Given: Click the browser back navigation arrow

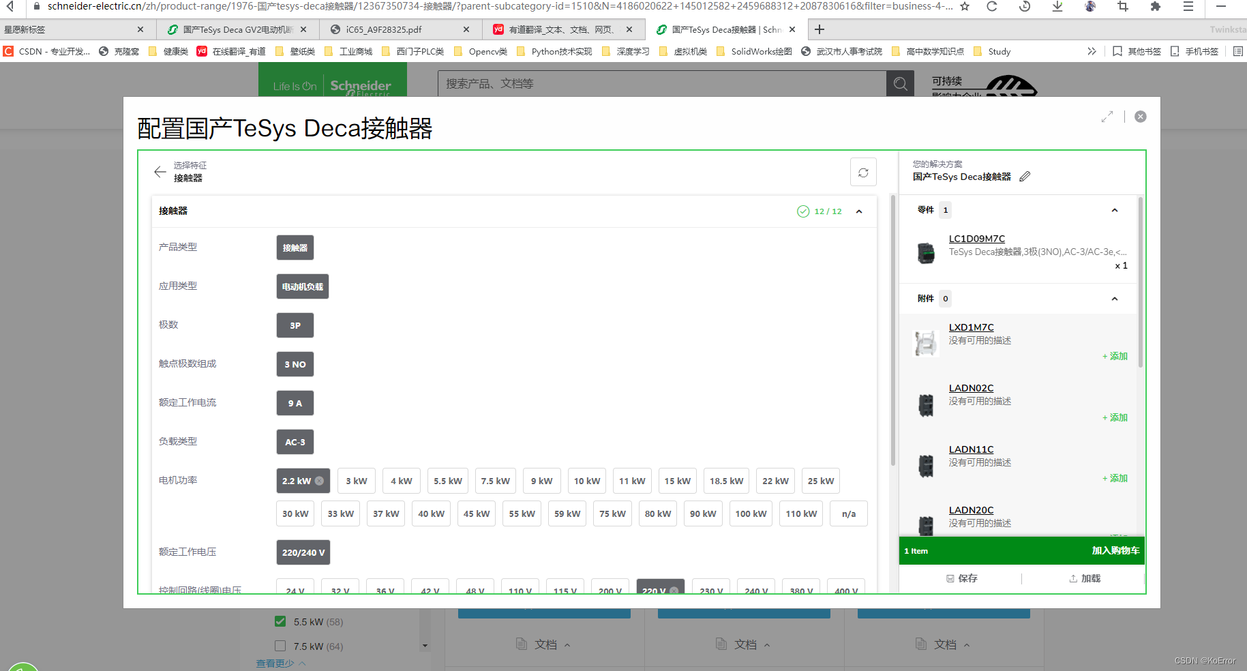Looking at the screenshot, I should click(x=10, y=6).
